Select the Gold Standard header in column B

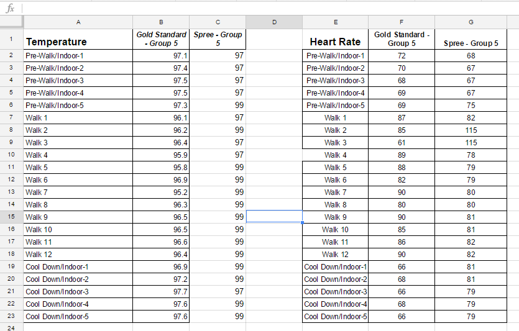point(160,39)
